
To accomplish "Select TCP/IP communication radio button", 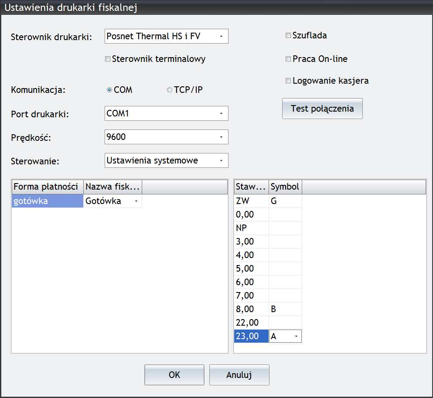I will pos(170,90).
